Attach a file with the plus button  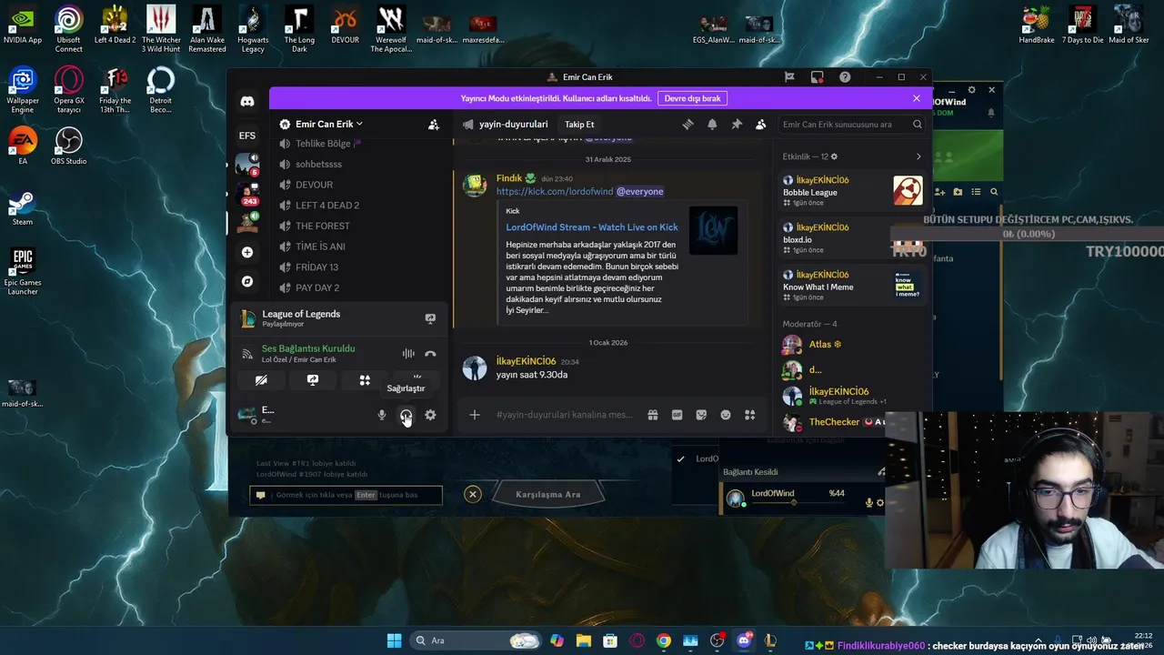click(475, 415)
